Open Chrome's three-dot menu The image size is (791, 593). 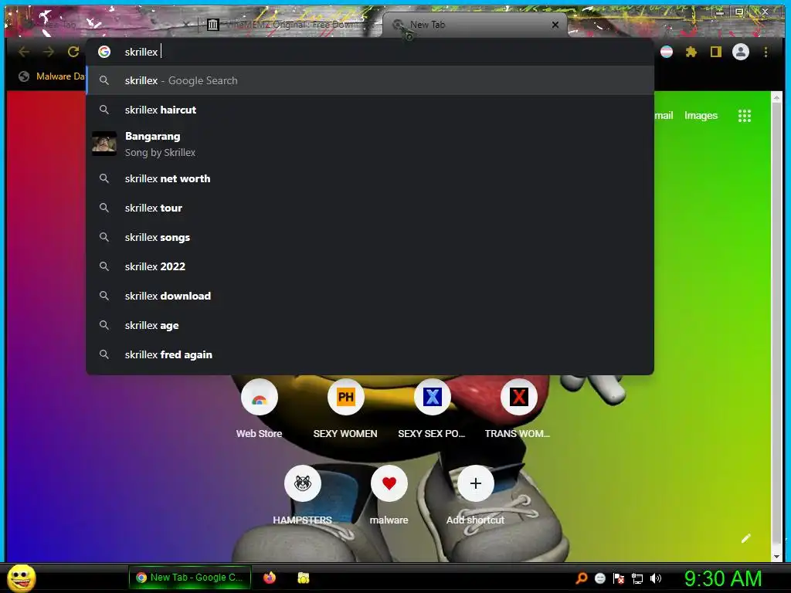click(766, 52)
